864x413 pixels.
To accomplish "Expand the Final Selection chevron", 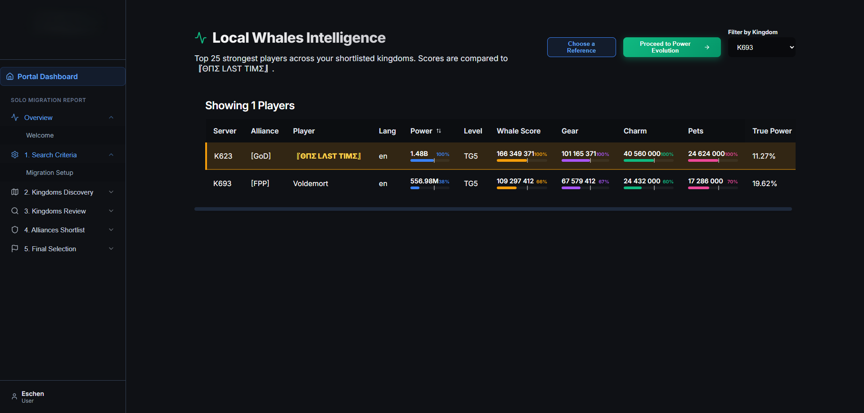I will [x=111, y=249].
